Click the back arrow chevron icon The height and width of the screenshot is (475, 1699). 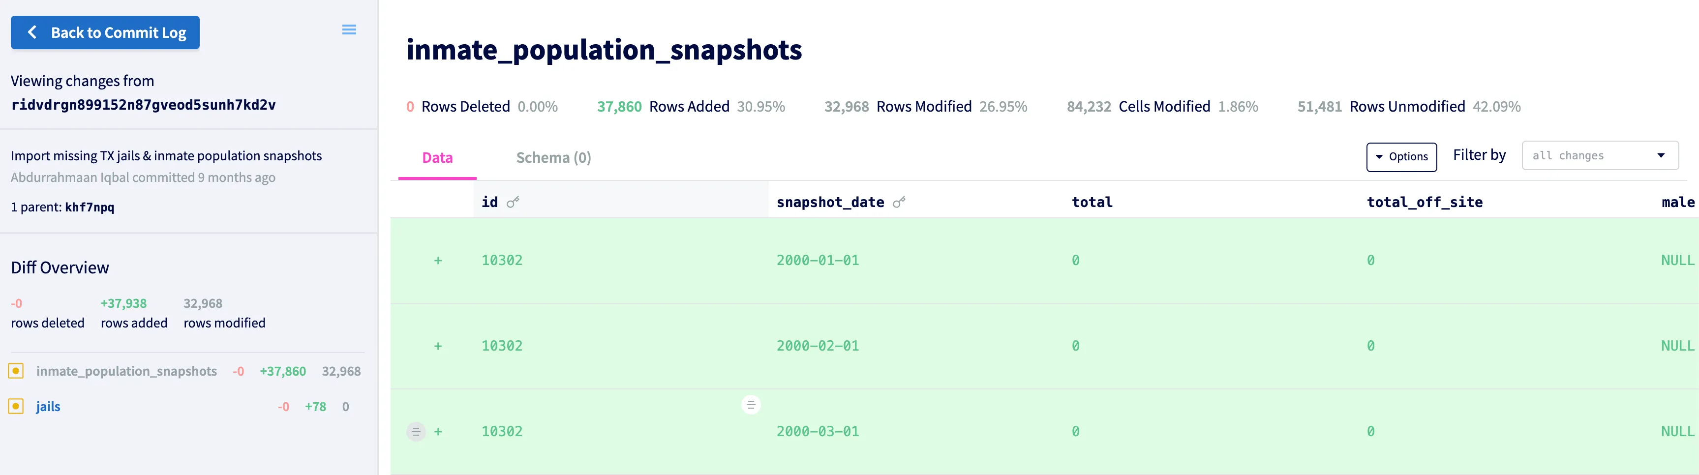point(31,32)
